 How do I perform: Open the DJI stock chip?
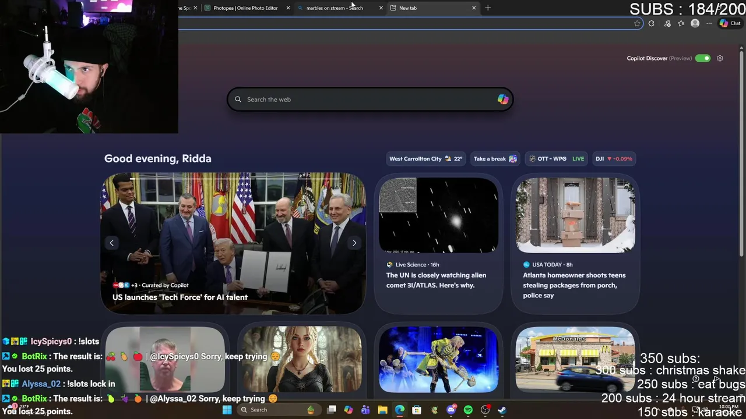coord(614,158)
